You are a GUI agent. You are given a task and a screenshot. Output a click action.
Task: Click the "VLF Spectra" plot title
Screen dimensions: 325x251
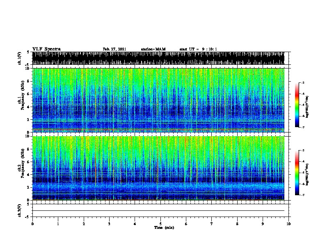tap(46, 49)
